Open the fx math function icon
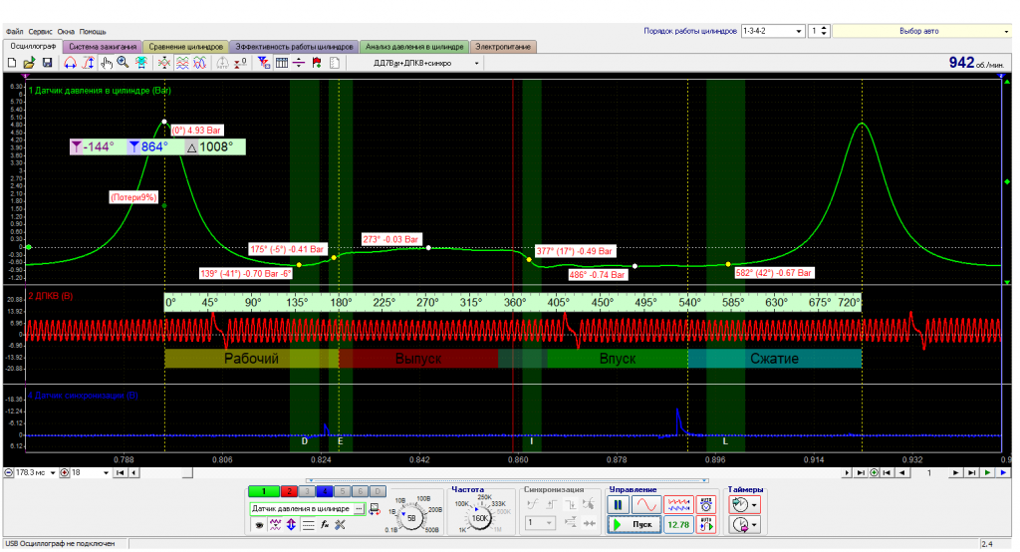The height and width of the screenshot is (552, 1020). (x=325, y=525)
